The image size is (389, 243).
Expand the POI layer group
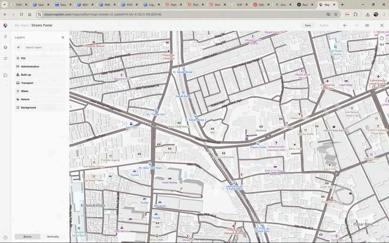(x=40, y=59)
